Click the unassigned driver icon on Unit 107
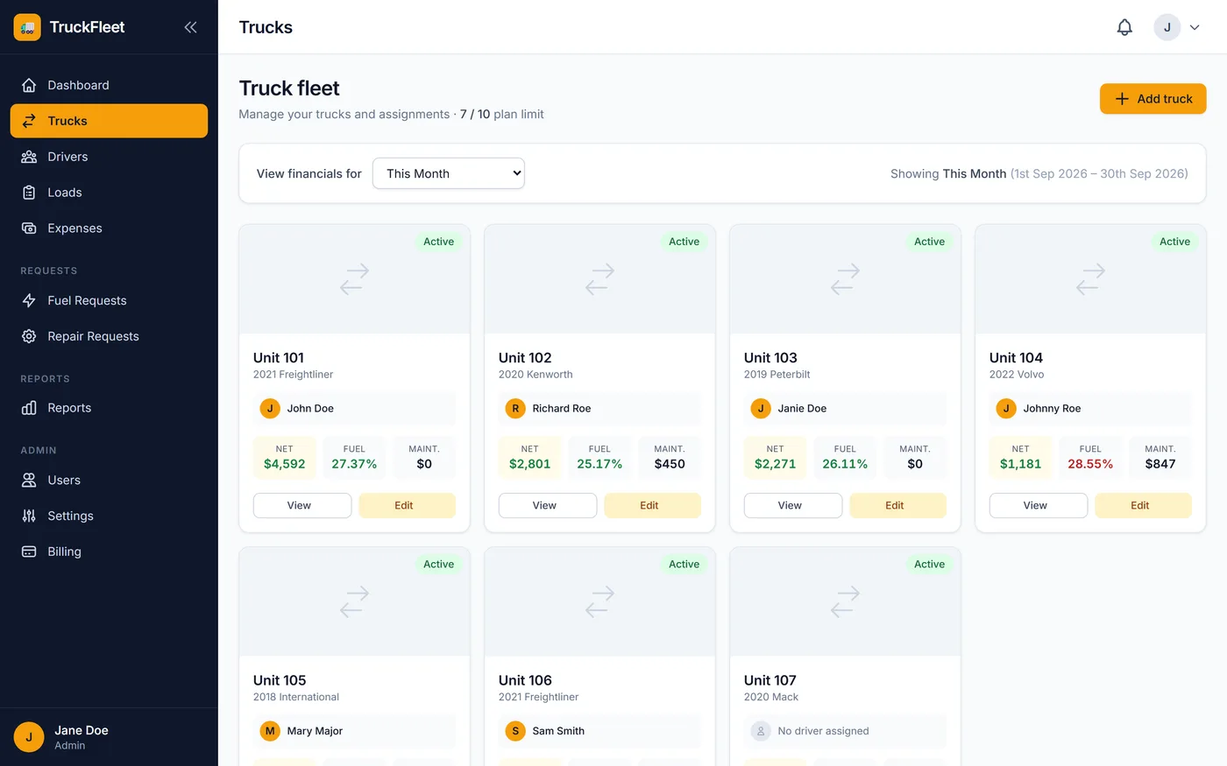The width and height of the screenshot is (1227, 766). (x=761, y=731)
